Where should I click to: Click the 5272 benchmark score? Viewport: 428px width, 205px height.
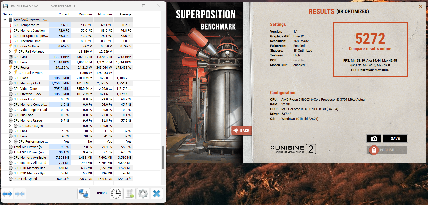tap(370, 39)
